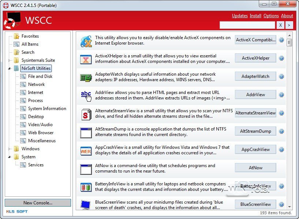Select the Web Browser category

point(41,133)
